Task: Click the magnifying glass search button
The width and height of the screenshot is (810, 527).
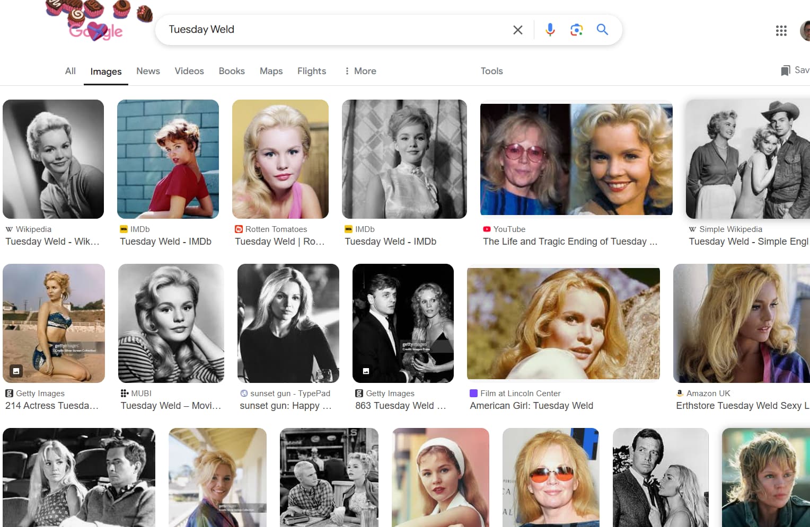Action: (x=602, y=30)
